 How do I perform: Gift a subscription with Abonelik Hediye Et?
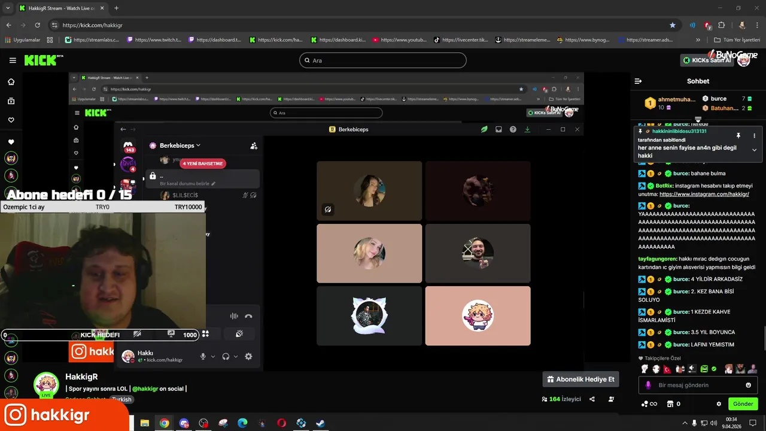(580, 379)
